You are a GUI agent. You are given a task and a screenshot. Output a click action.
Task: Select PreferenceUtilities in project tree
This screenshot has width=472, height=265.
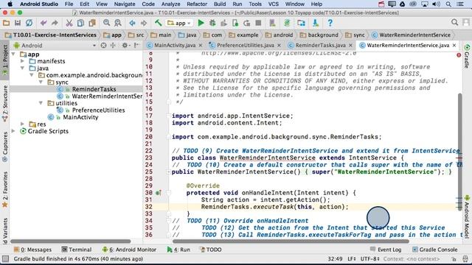pos(98,110)
